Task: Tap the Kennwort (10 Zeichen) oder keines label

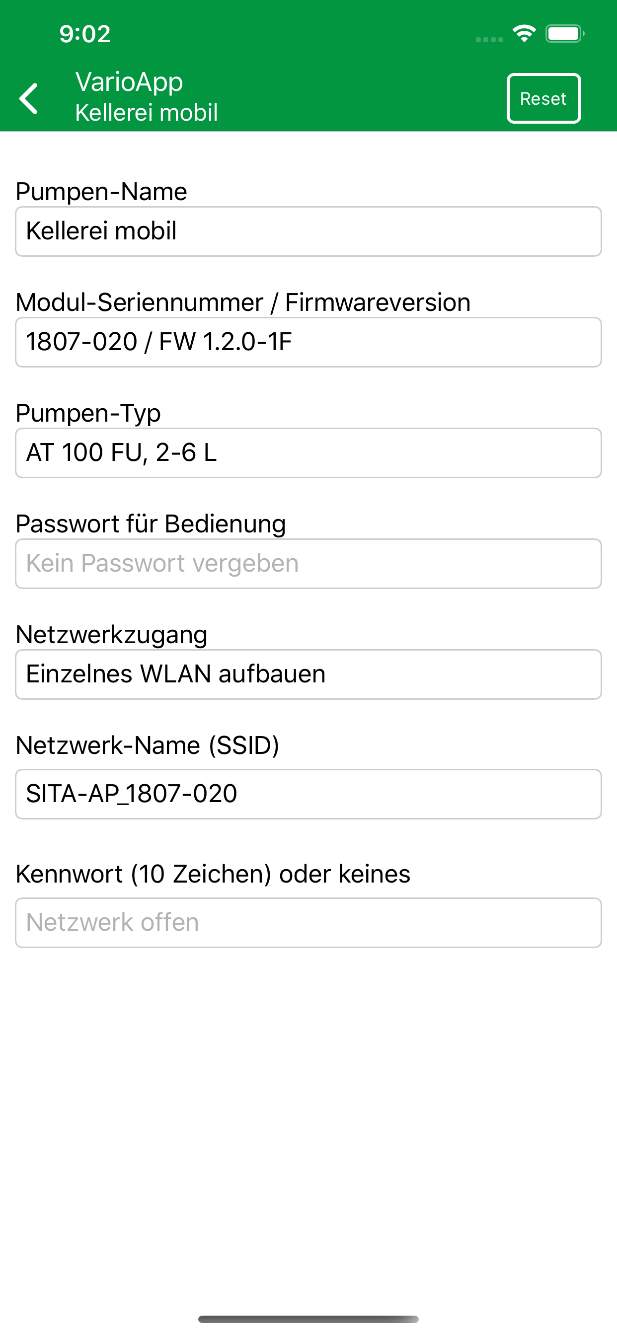Action: pyautogui.click(x=213, y=874)
